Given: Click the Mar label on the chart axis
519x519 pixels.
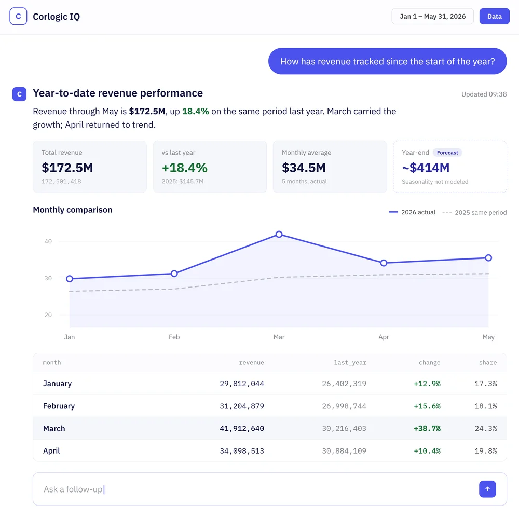Looking at the screenshot, I should pyautogui.click(x=279, y=337).
